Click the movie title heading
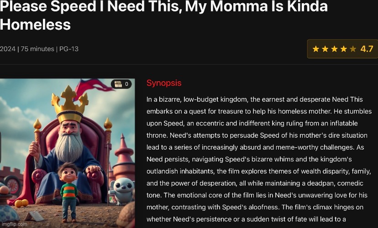This screenshot has height=228, width=378. (164, 15)
